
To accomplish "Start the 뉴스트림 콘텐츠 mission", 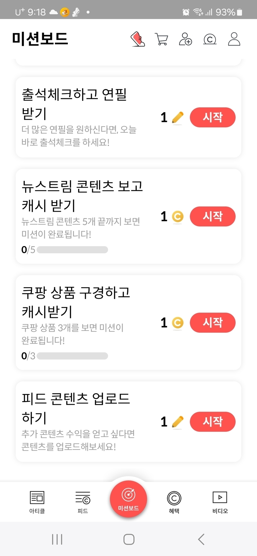I will tap(212, 216).
